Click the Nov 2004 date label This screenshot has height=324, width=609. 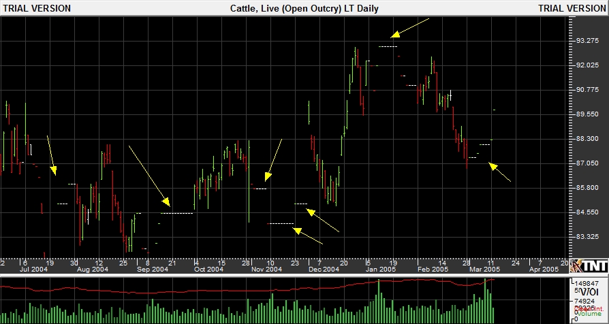tap(267, 270)
